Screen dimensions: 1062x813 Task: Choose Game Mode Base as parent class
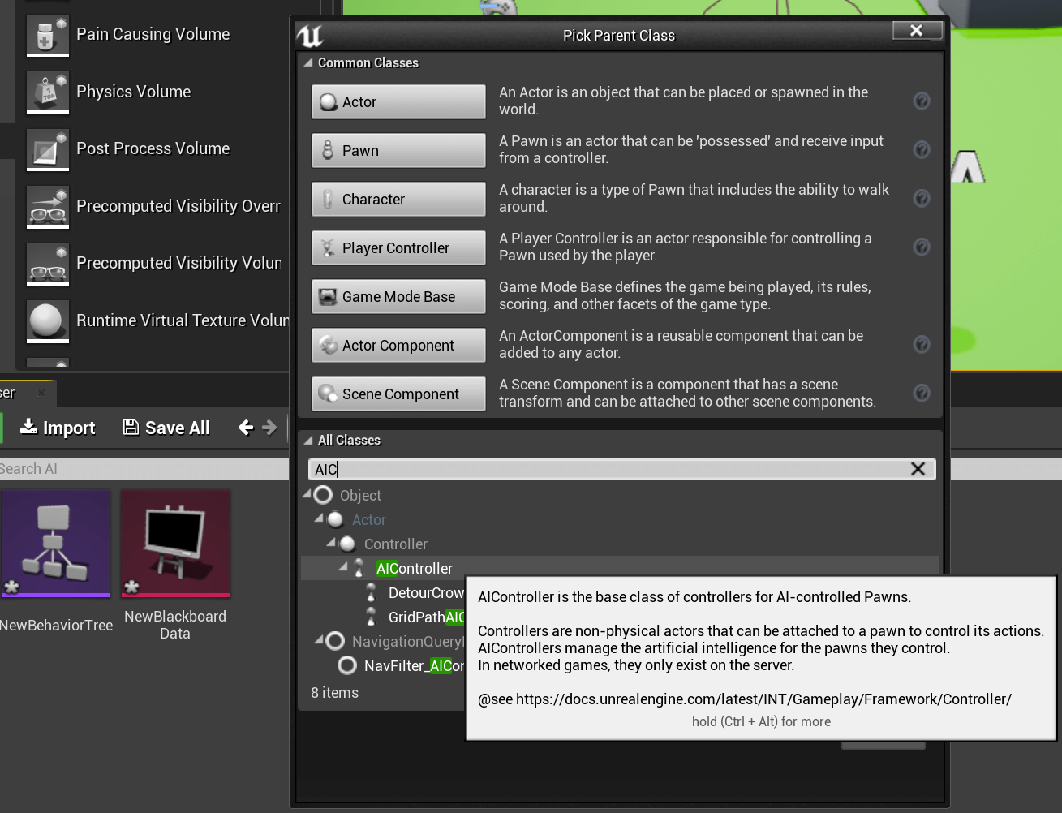coord(398,297)
